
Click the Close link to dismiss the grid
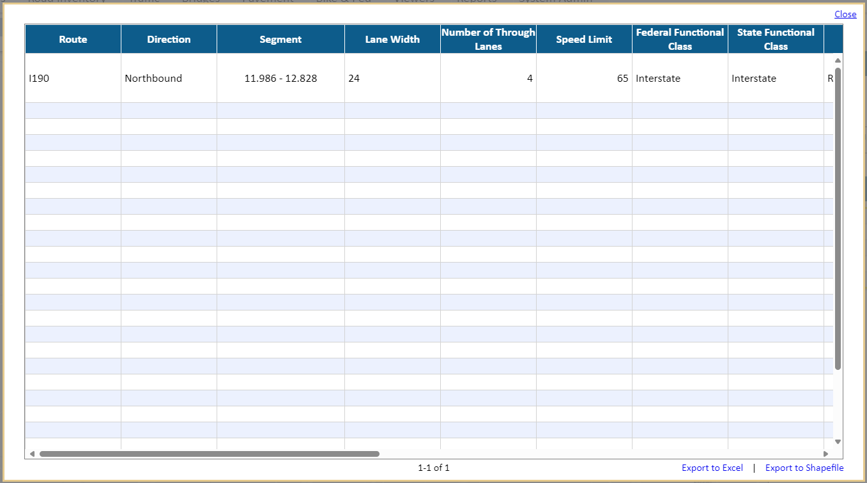click(x=845, y=14)
